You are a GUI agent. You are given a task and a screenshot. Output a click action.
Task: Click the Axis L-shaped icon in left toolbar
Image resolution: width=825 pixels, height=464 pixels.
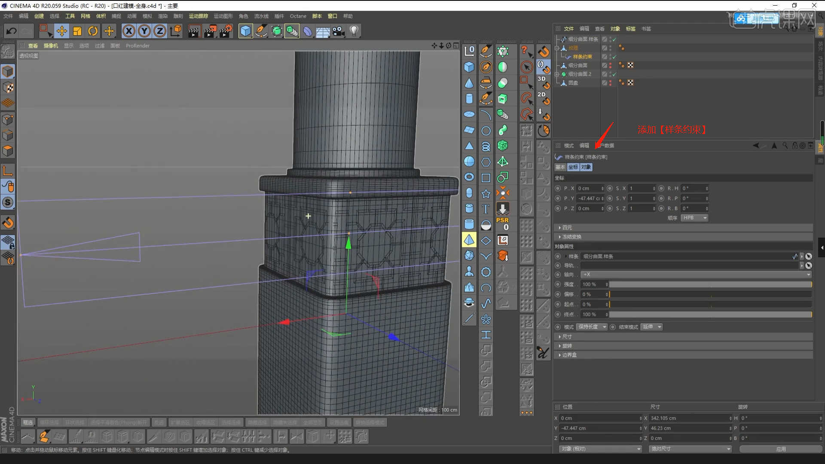[x=8, y=171]
